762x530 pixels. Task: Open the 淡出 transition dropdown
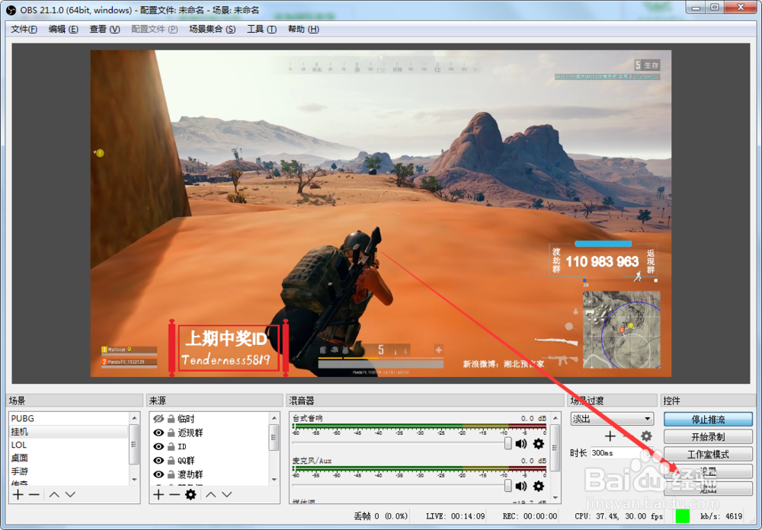(612, 419)
